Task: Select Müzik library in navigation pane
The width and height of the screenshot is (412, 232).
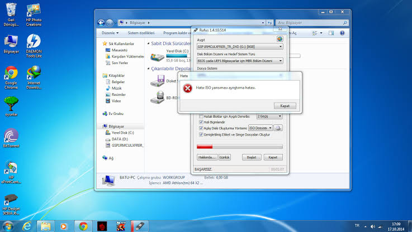Action: point(113,88)
